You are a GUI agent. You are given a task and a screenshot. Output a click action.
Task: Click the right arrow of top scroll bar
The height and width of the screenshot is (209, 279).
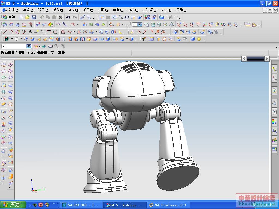[x=267, y=59]
